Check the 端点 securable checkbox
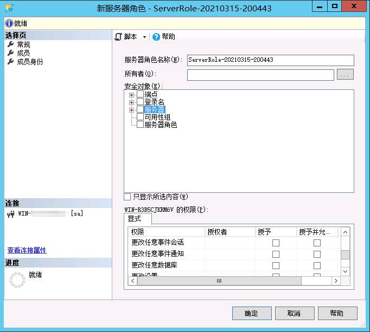Screen dimensions: 370x332 (140, 94)
